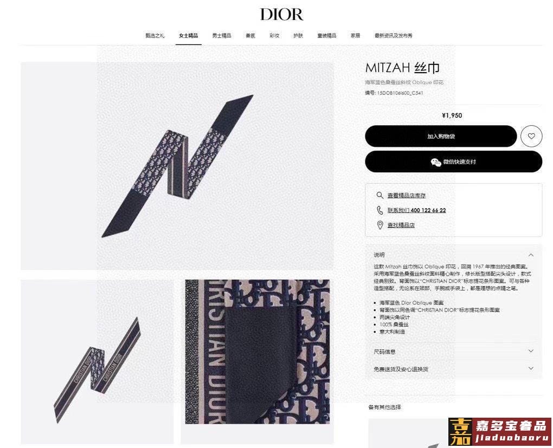Screen dimensions: 553x448
Task: Click the magnifier icon for boutique stock
Action: (380, 195)
